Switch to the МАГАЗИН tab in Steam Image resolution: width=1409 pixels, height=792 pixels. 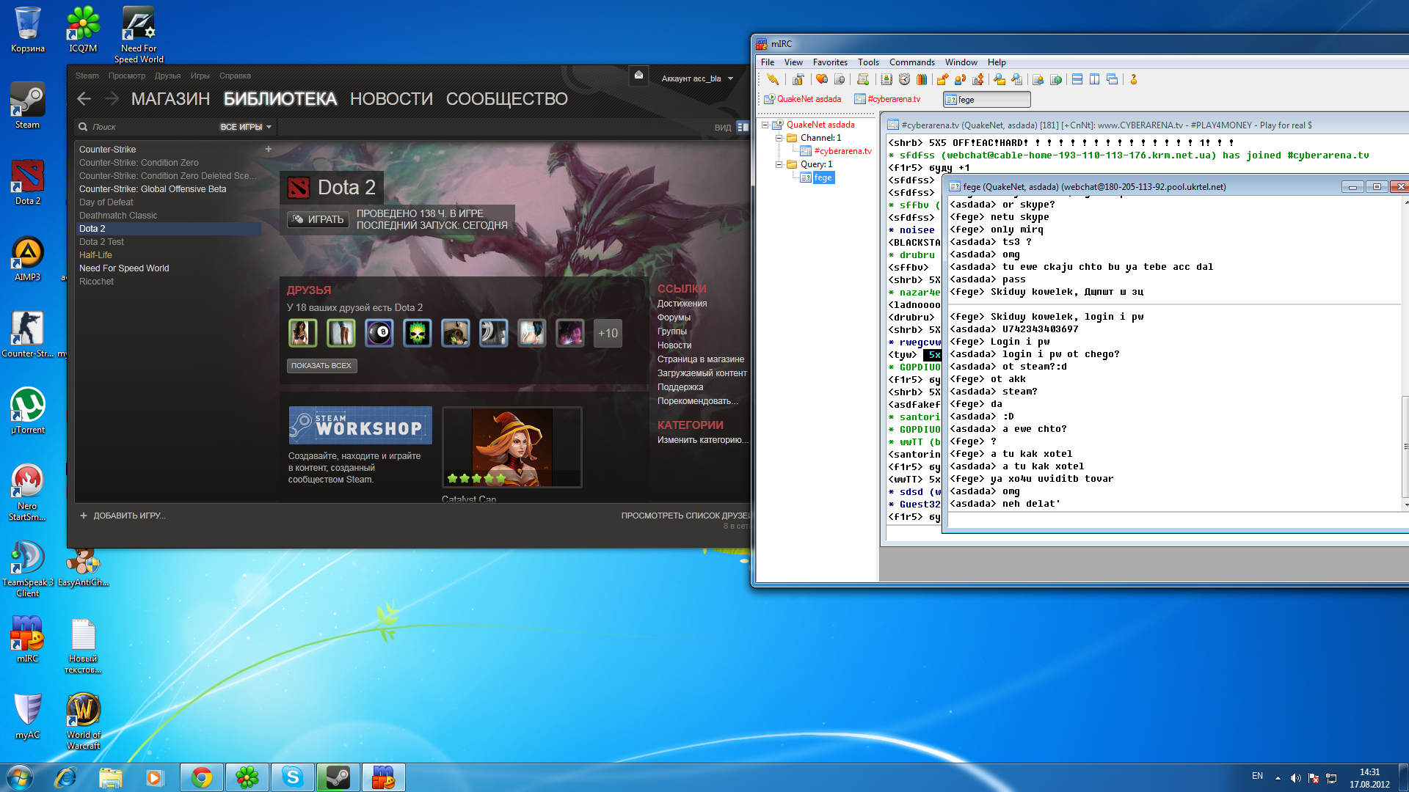pyautogui.click(x=170, y=99)
